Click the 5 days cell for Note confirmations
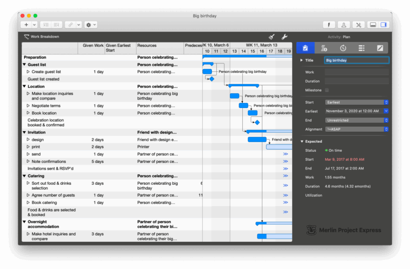This screenshot has width=410, height=269. 97,161
